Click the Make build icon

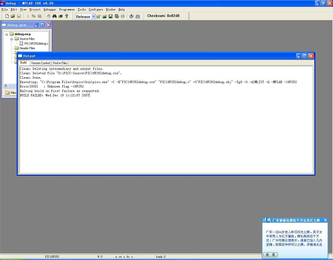(x=132, y=16)
